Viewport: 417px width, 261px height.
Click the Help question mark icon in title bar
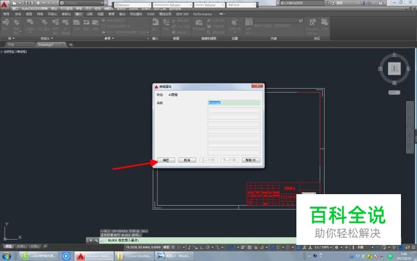[380, 3]
